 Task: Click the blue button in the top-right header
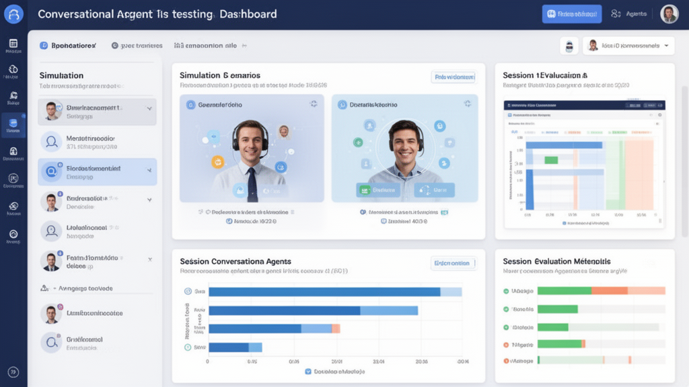click(571, 14)
